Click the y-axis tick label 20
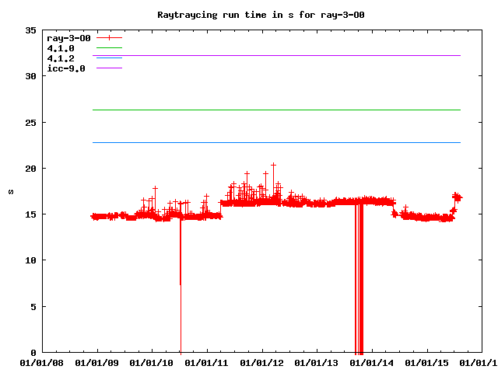The height and width of the screenshot is (373, 498). pyautogui.click(x=30, y=169)
